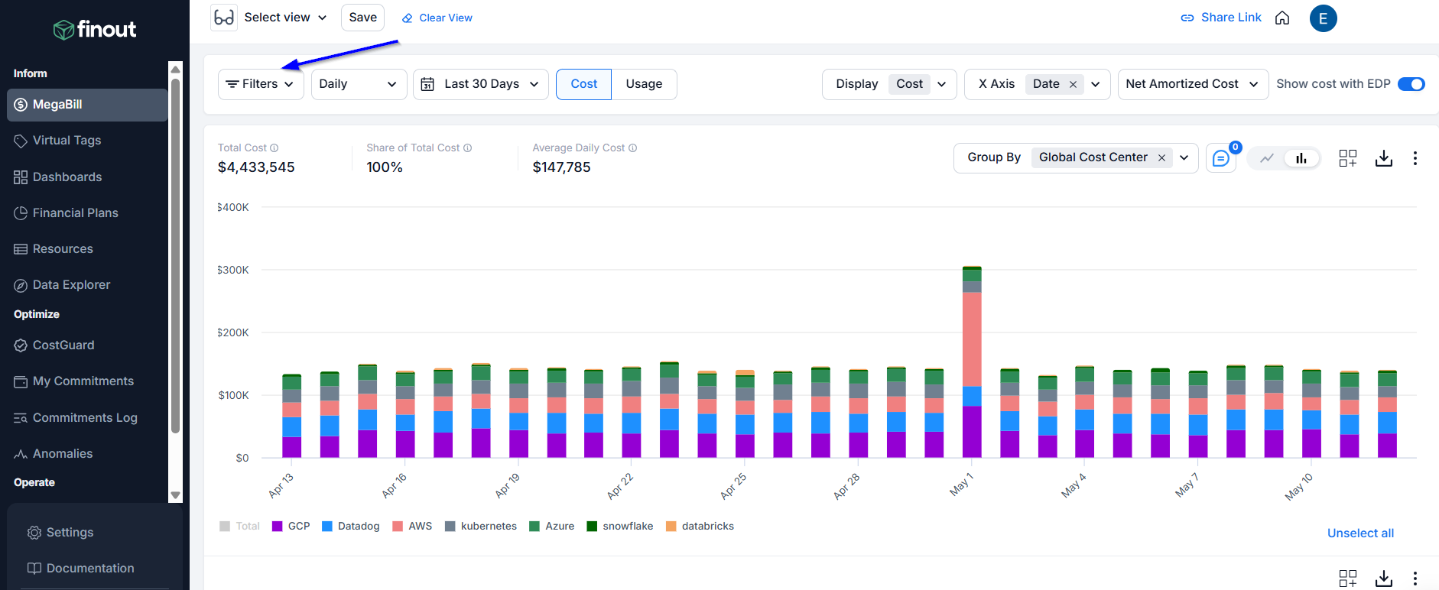Click the home icon
Viewport: 1439px width, 590px height.
[x=1282, y=18]
